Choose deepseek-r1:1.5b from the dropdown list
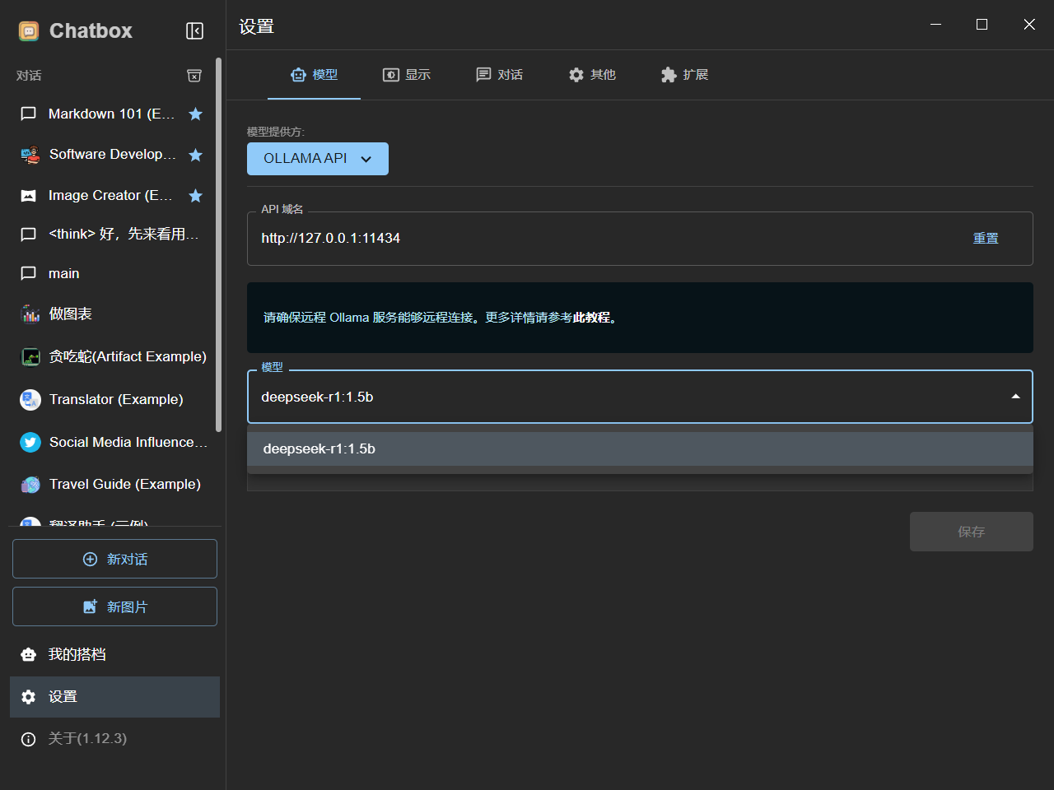The height and width of the screenshot is (790, 1054). (640, 449)
